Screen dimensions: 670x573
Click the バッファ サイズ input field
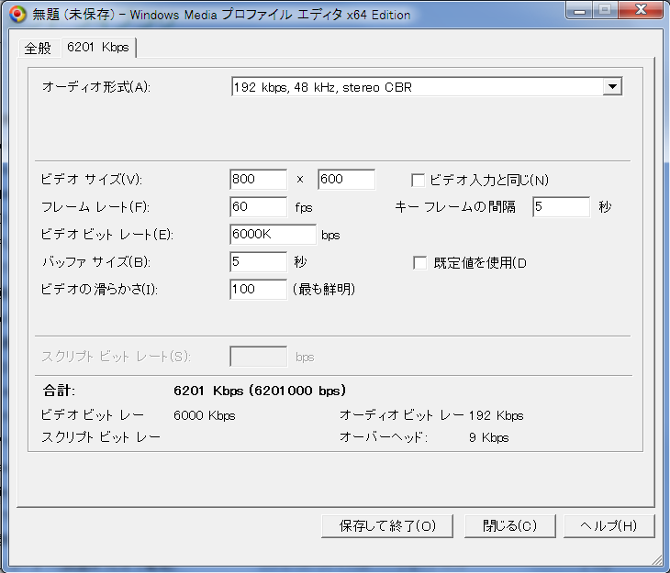tap(258, 262)
